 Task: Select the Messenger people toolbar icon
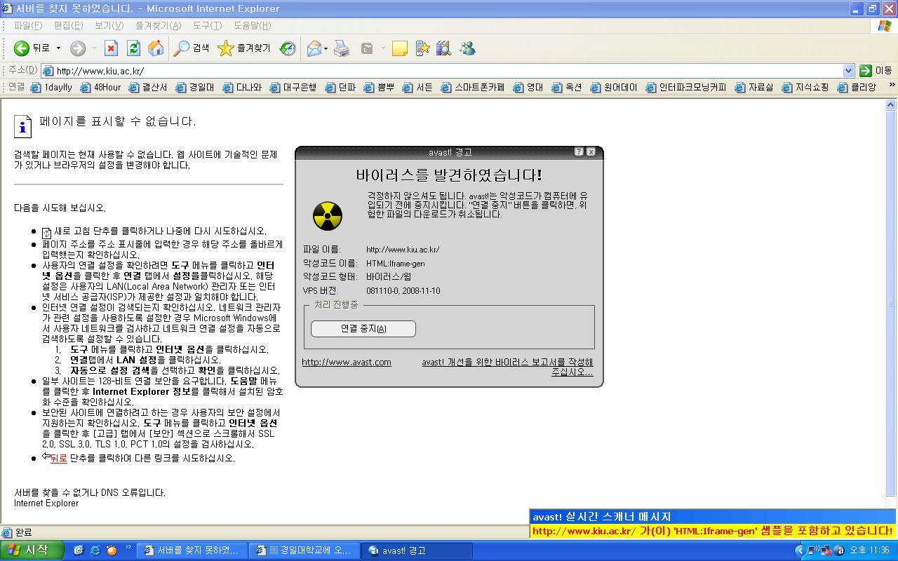(467, 48)
